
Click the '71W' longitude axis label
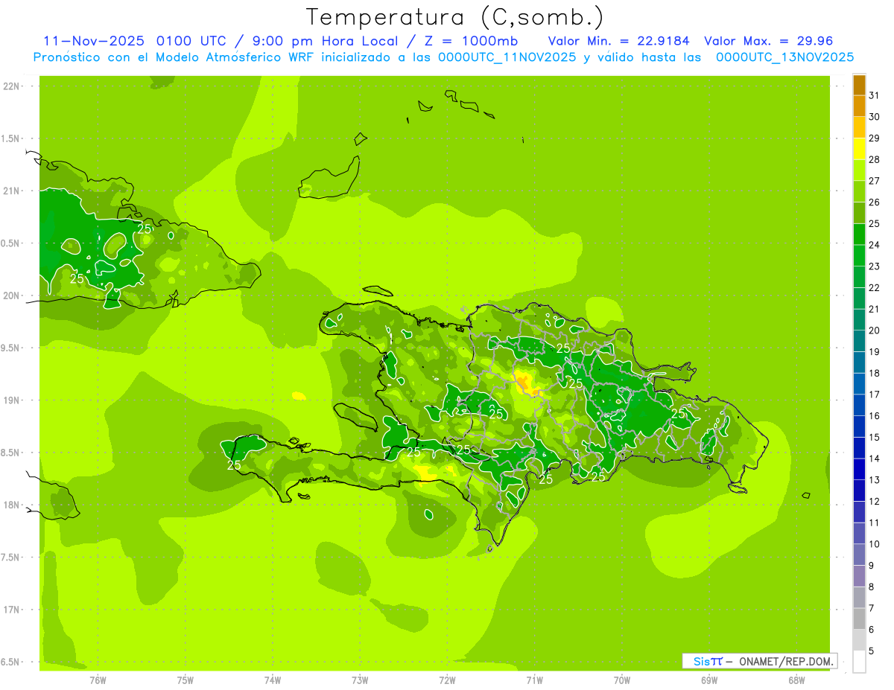coord(534,680)
